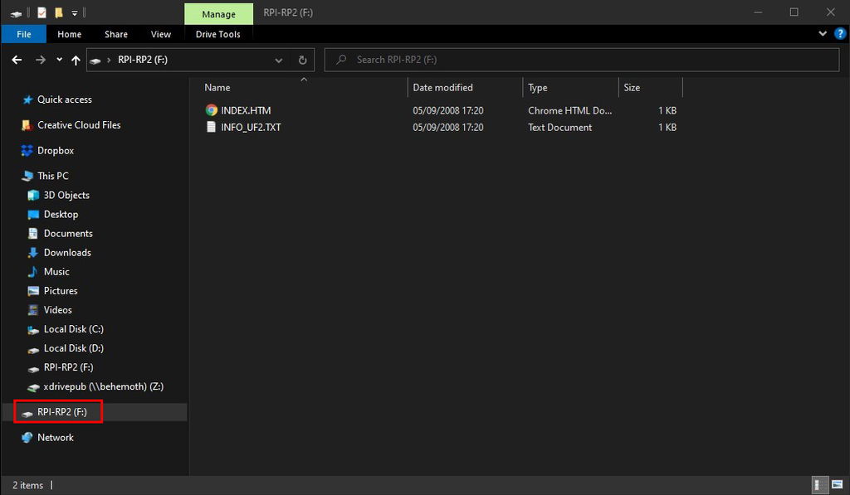Open recent locations dropdown arrow
This screenshot has width=850, height=495.
click(x=59, y=60)
